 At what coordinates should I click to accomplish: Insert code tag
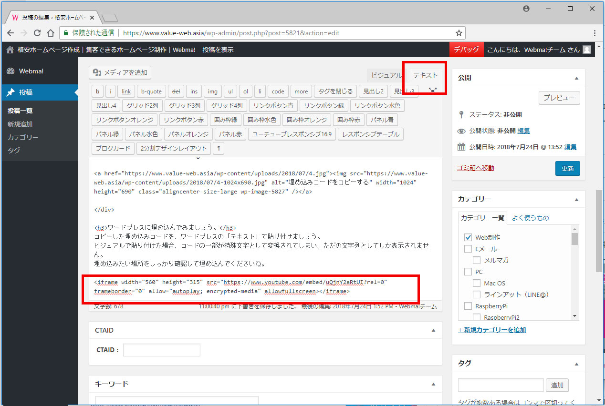coord(278,91)
